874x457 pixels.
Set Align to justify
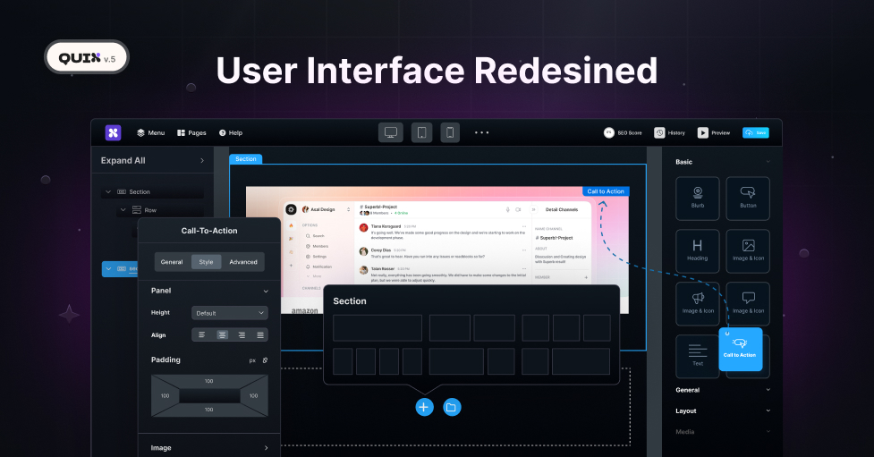pyautogui.click(x=260, y=335)
